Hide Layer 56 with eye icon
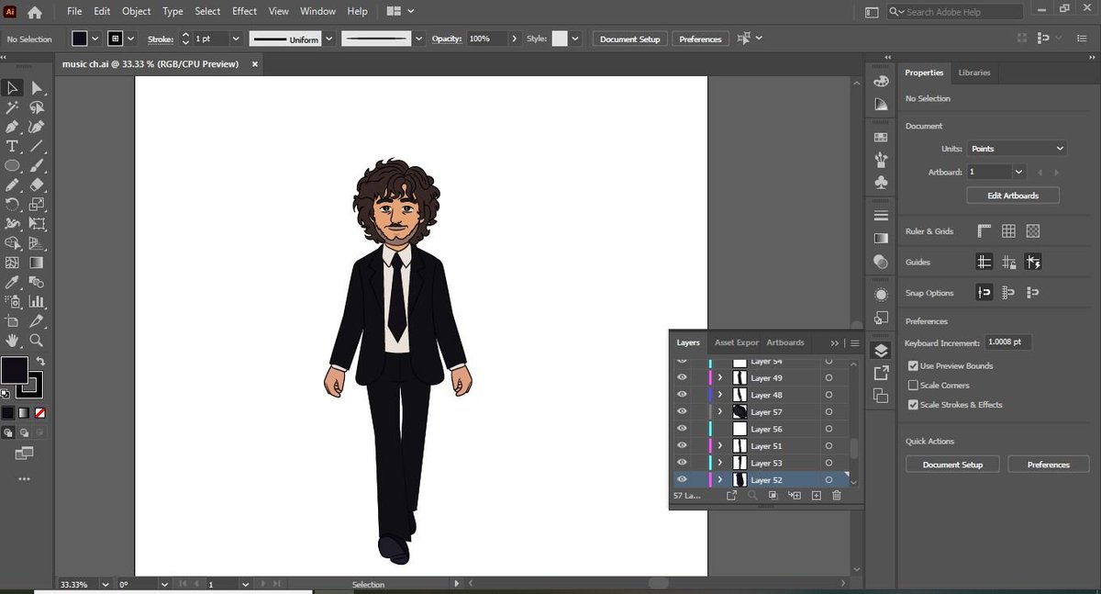Viewport: 1101px width, 594px height. (682, 429)
